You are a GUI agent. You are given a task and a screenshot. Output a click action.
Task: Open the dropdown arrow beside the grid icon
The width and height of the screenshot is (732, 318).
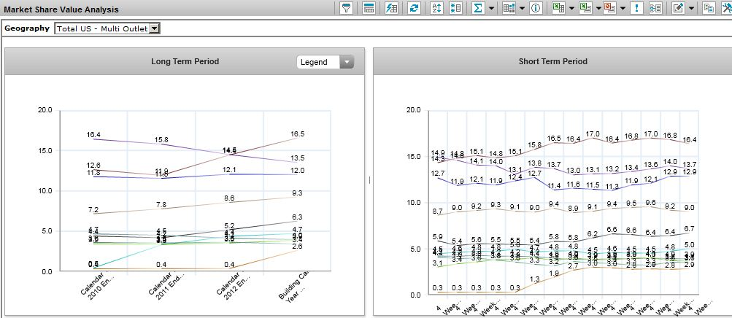point(522,9)
